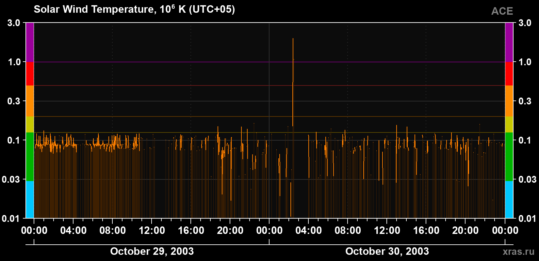Click the ACE source label
This screenshot has height=261, width=539.
(x=502, y=11)
